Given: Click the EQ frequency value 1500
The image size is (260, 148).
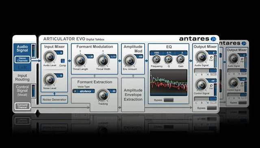Looking at the screenshot, I should pyautogui.click(x=156, y=53).
